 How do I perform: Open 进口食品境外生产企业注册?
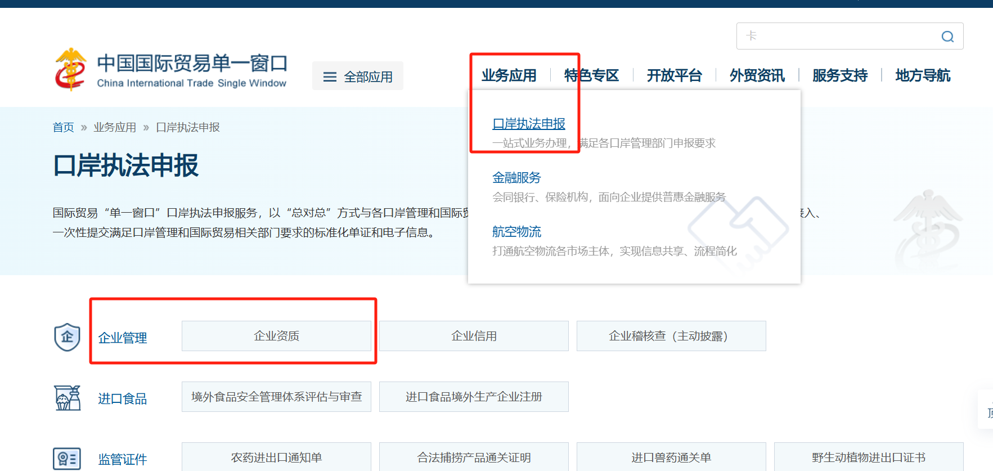[x=474, y=397]
